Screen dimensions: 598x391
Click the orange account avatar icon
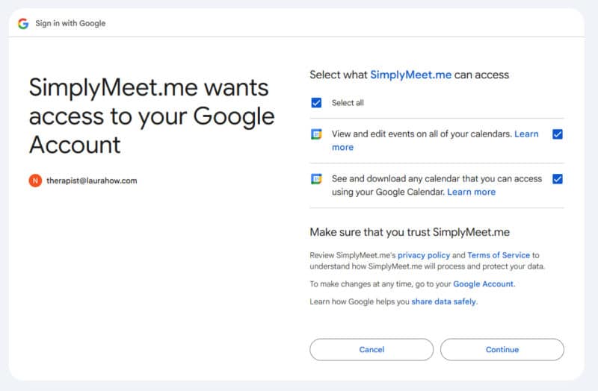35,181
